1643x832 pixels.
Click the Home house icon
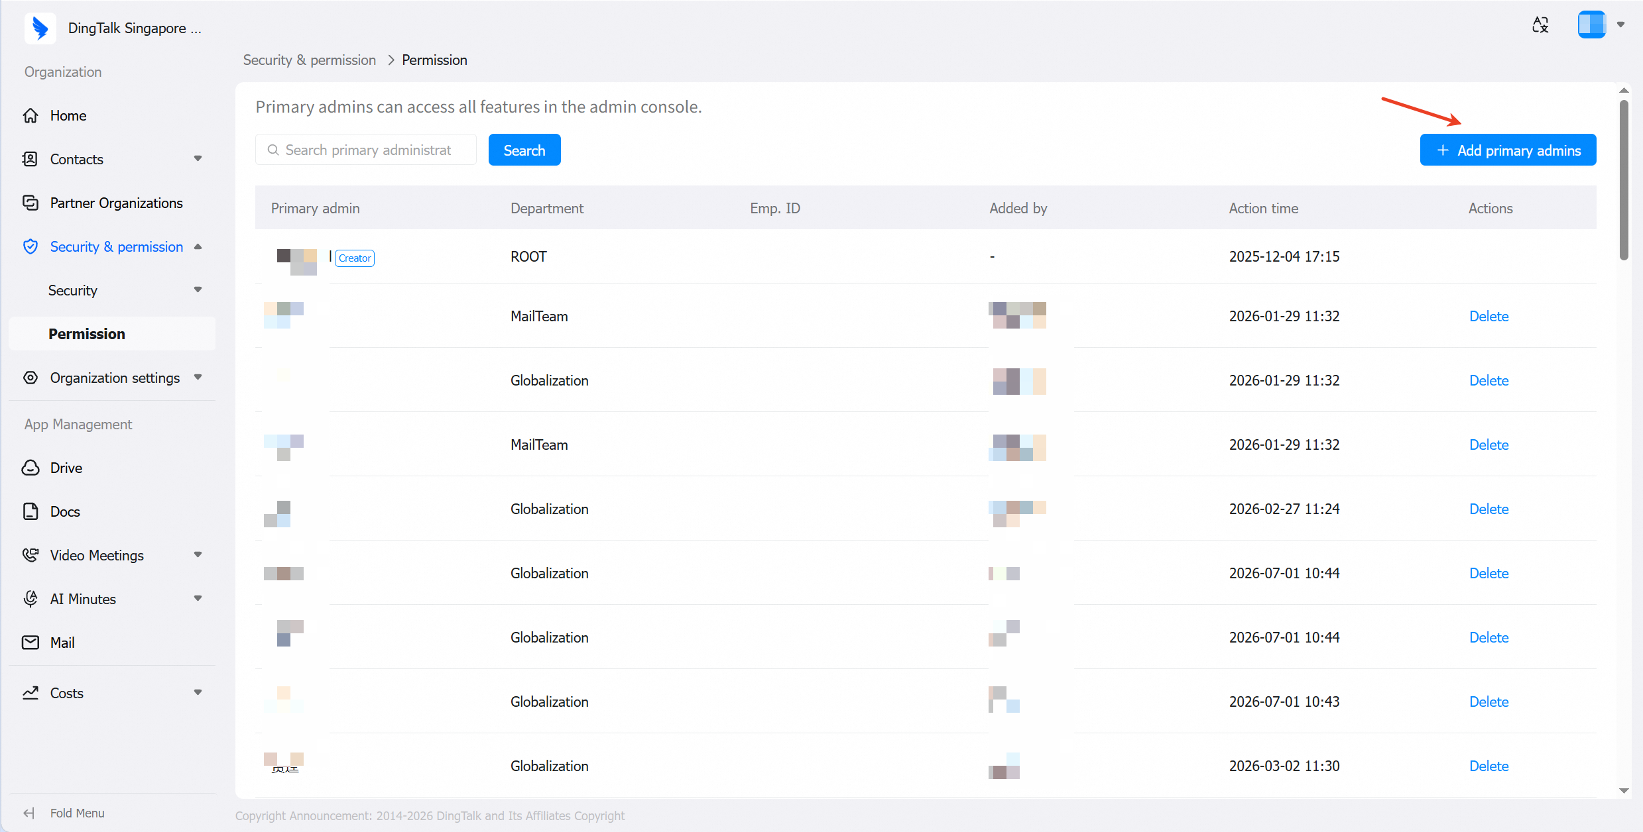tap(30, 115)
